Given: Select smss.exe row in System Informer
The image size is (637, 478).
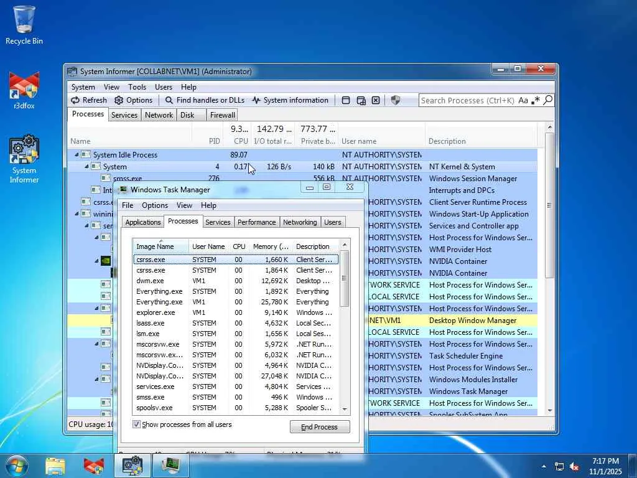Looking at the screenshot, I should point(302,177).
